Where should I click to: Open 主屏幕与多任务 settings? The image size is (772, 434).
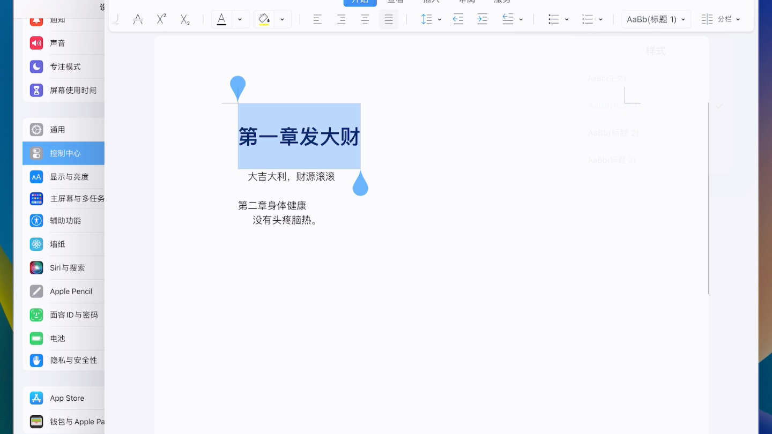pyautogui.click(x=63, y=199)
